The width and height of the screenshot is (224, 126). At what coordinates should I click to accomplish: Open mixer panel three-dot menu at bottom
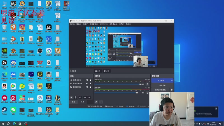point(101,102)
